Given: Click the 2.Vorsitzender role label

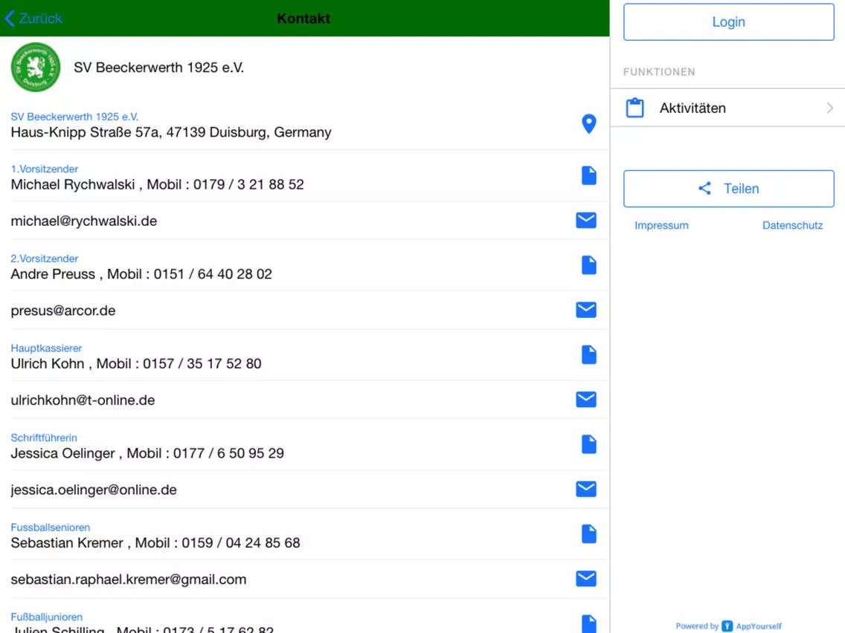Looking at the screenshot, I should 45,259.
